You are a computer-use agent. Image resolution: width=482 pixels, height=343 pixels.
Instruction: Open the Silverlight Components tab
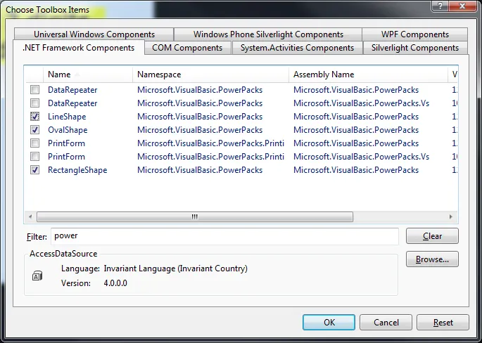tap(415, 48)
